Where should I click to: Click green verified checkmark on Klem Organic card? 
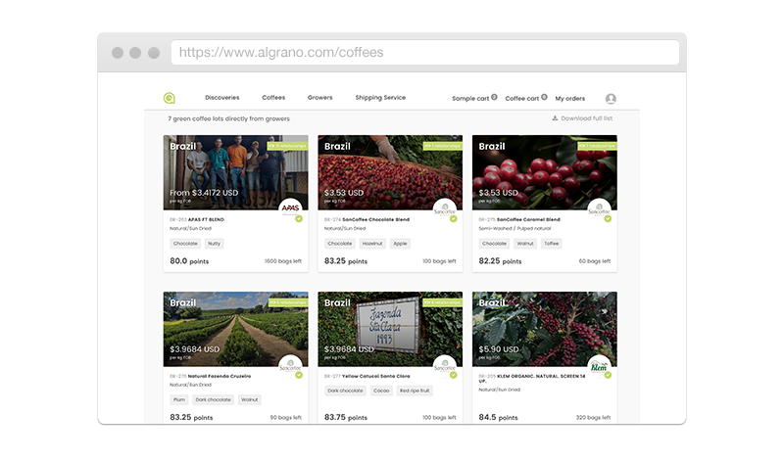point(608,375)
